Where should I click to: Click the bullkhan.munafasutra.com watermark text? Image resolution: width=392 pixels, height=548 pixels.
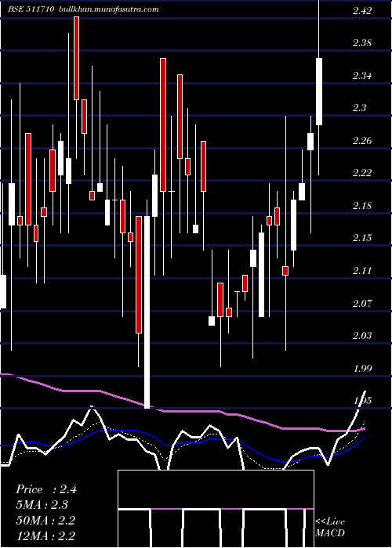[x=110, y=9]
